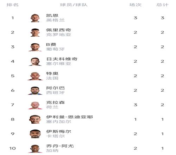Viewport: 176px width, 155px height.
Task: Open the 英格兰 team link
Action: tap(55, 20)
